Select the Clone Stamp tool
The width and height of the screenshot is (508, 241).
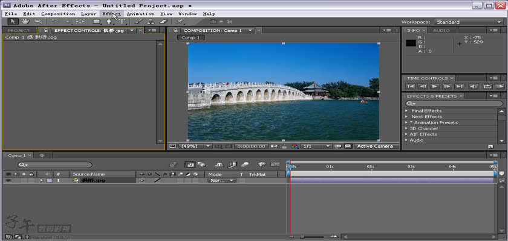click(x=151, y=22)
